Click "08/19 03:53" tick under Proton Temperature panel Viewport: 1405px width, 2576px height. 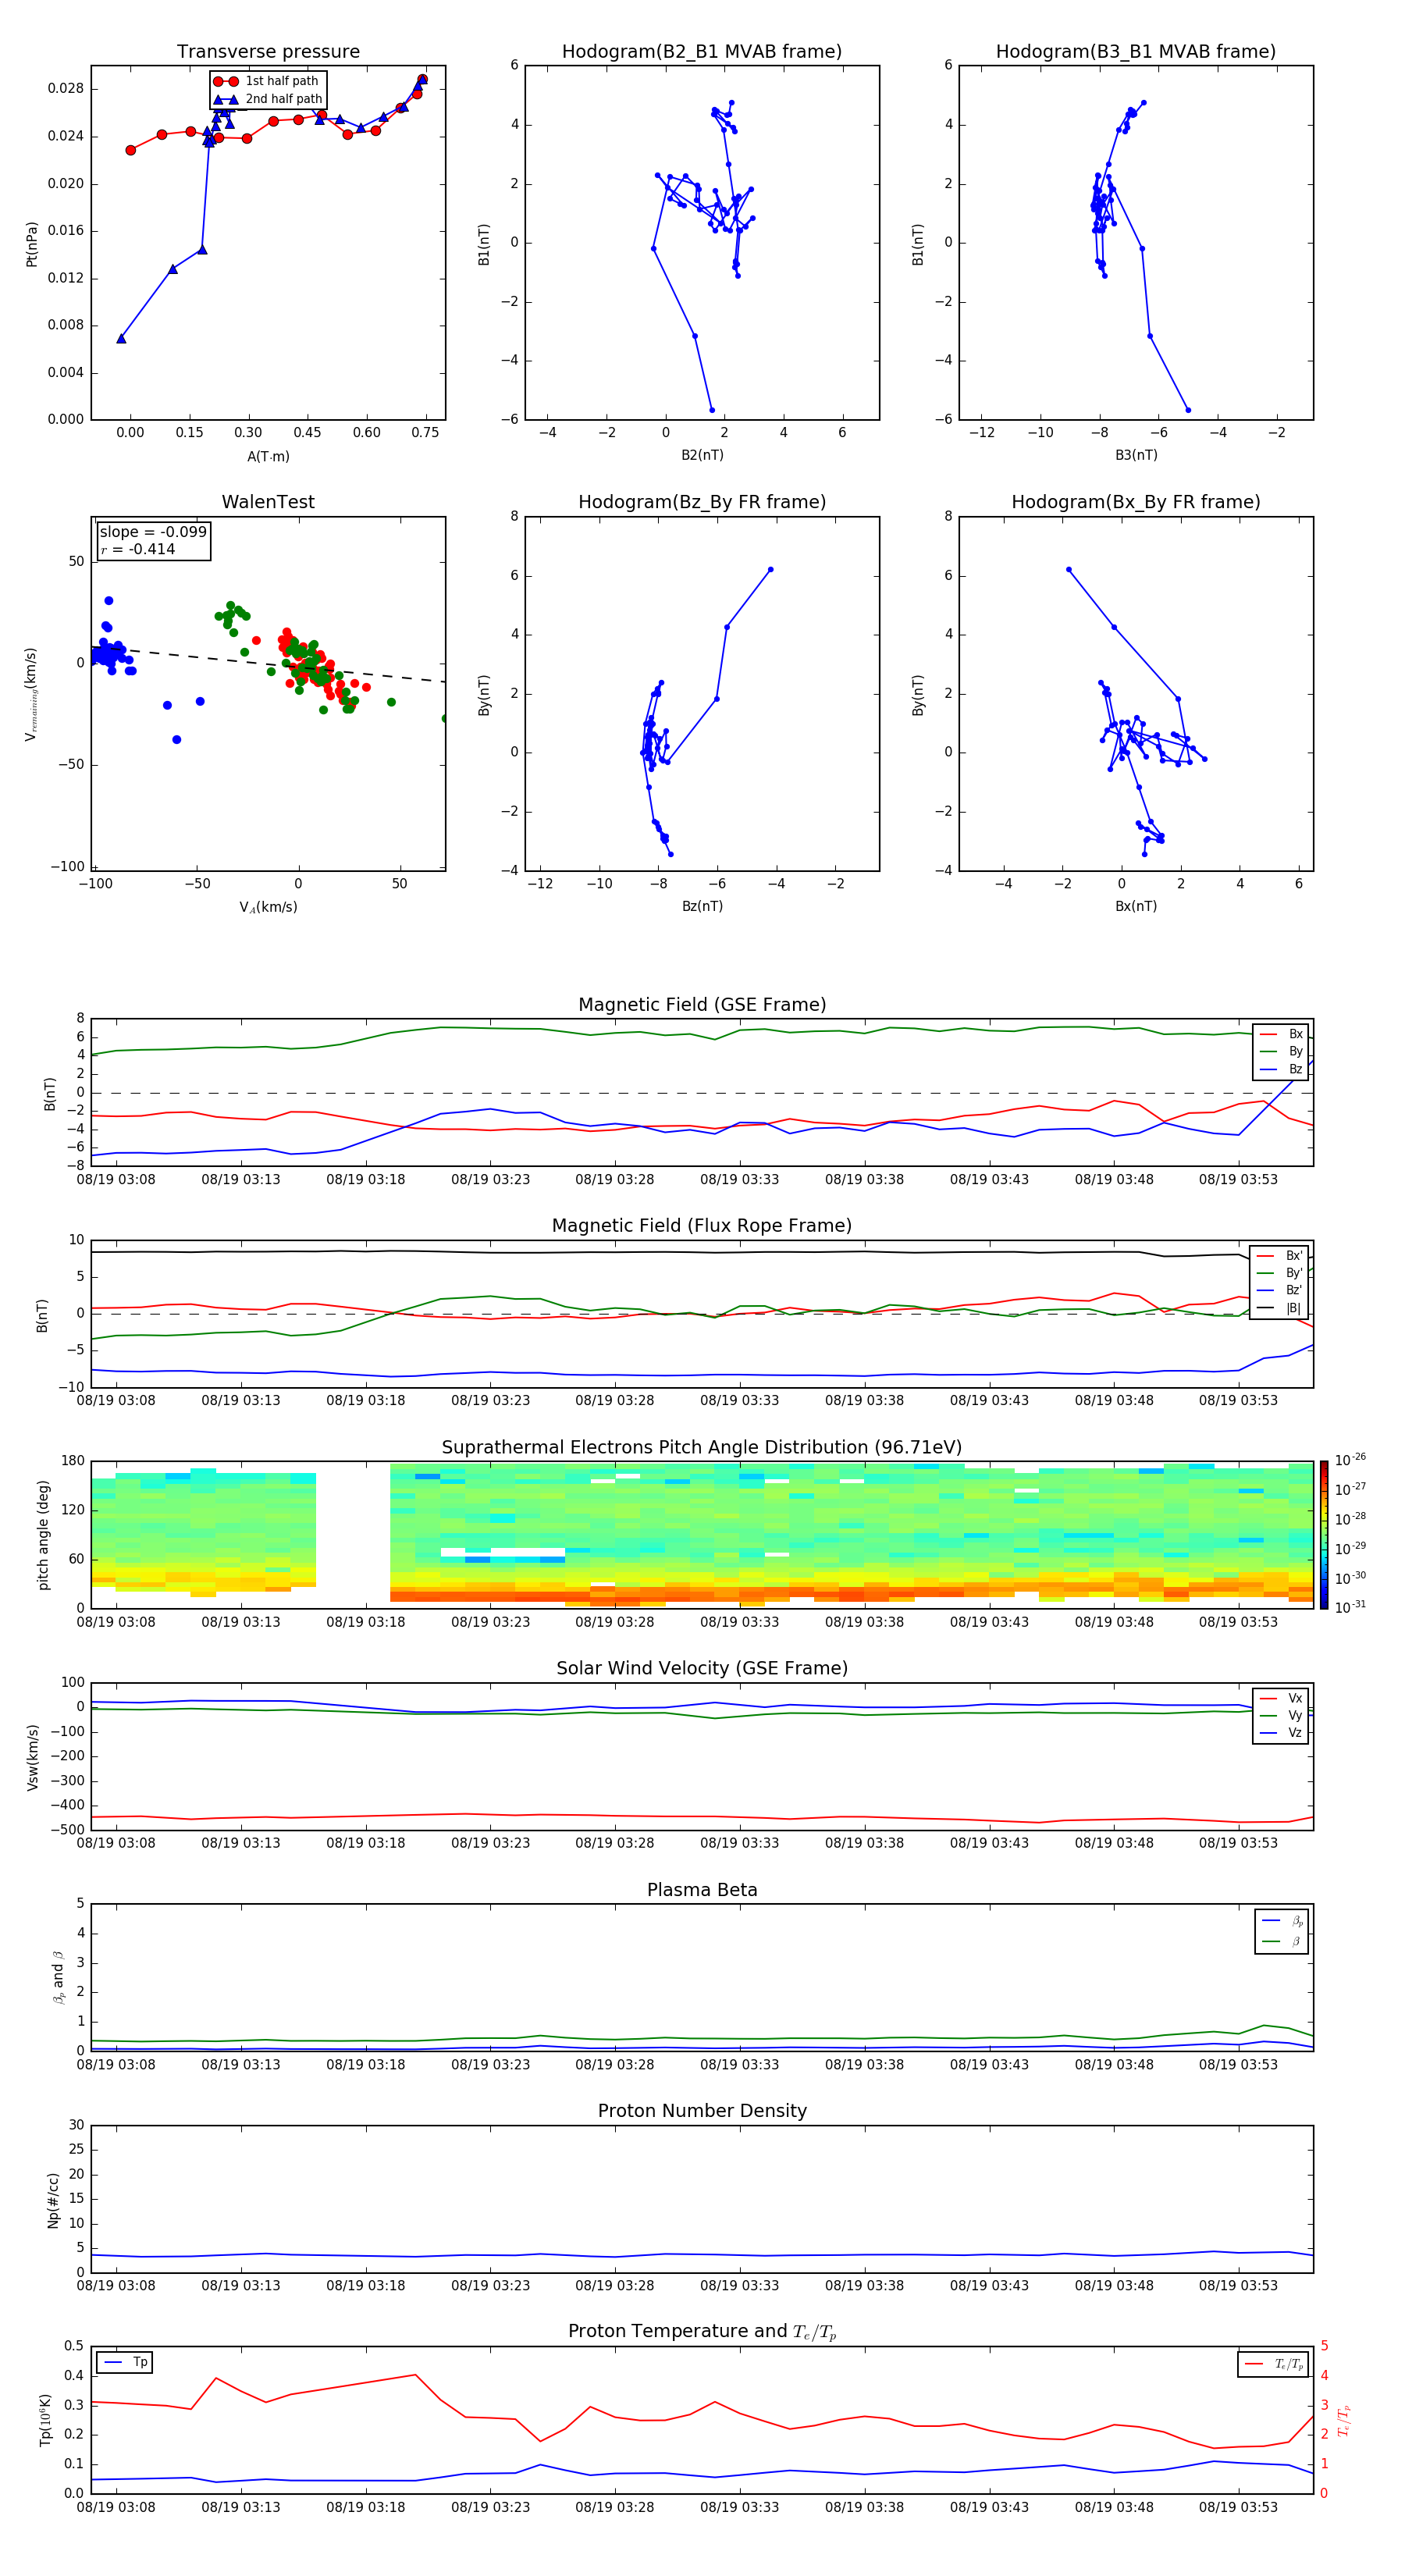coord(1238,2507)
